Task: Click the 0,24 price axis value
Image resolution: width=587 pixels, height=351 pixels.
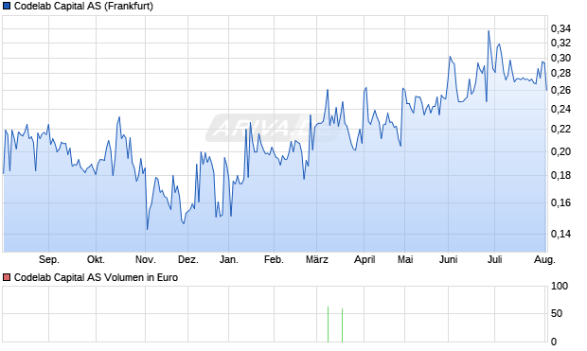Action: click(x=560, y=109)
